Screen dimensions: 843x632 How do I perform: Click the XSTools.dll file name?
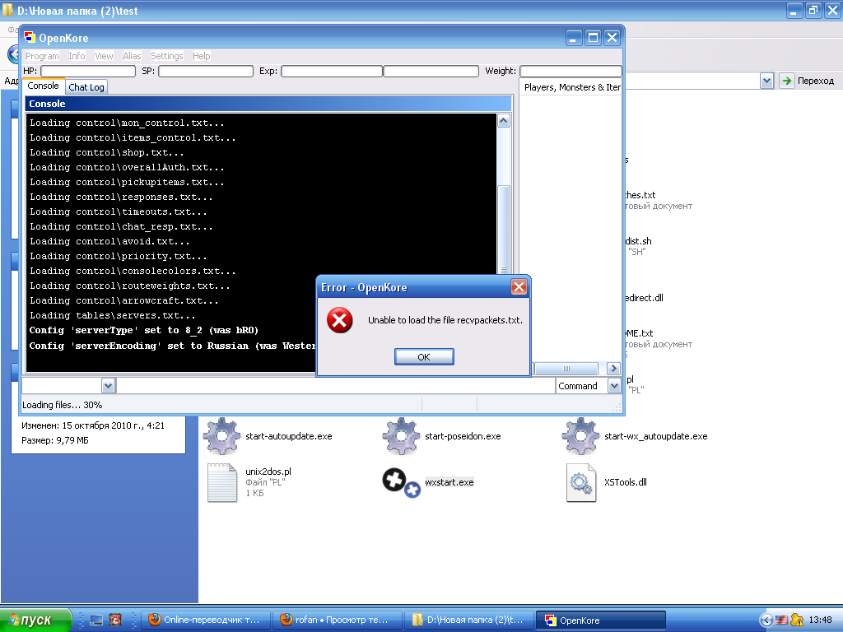click(x=626, y=482)
